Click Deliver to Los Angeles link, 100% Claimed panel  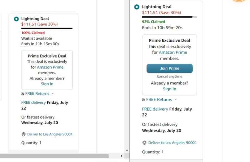coord(50,134)
